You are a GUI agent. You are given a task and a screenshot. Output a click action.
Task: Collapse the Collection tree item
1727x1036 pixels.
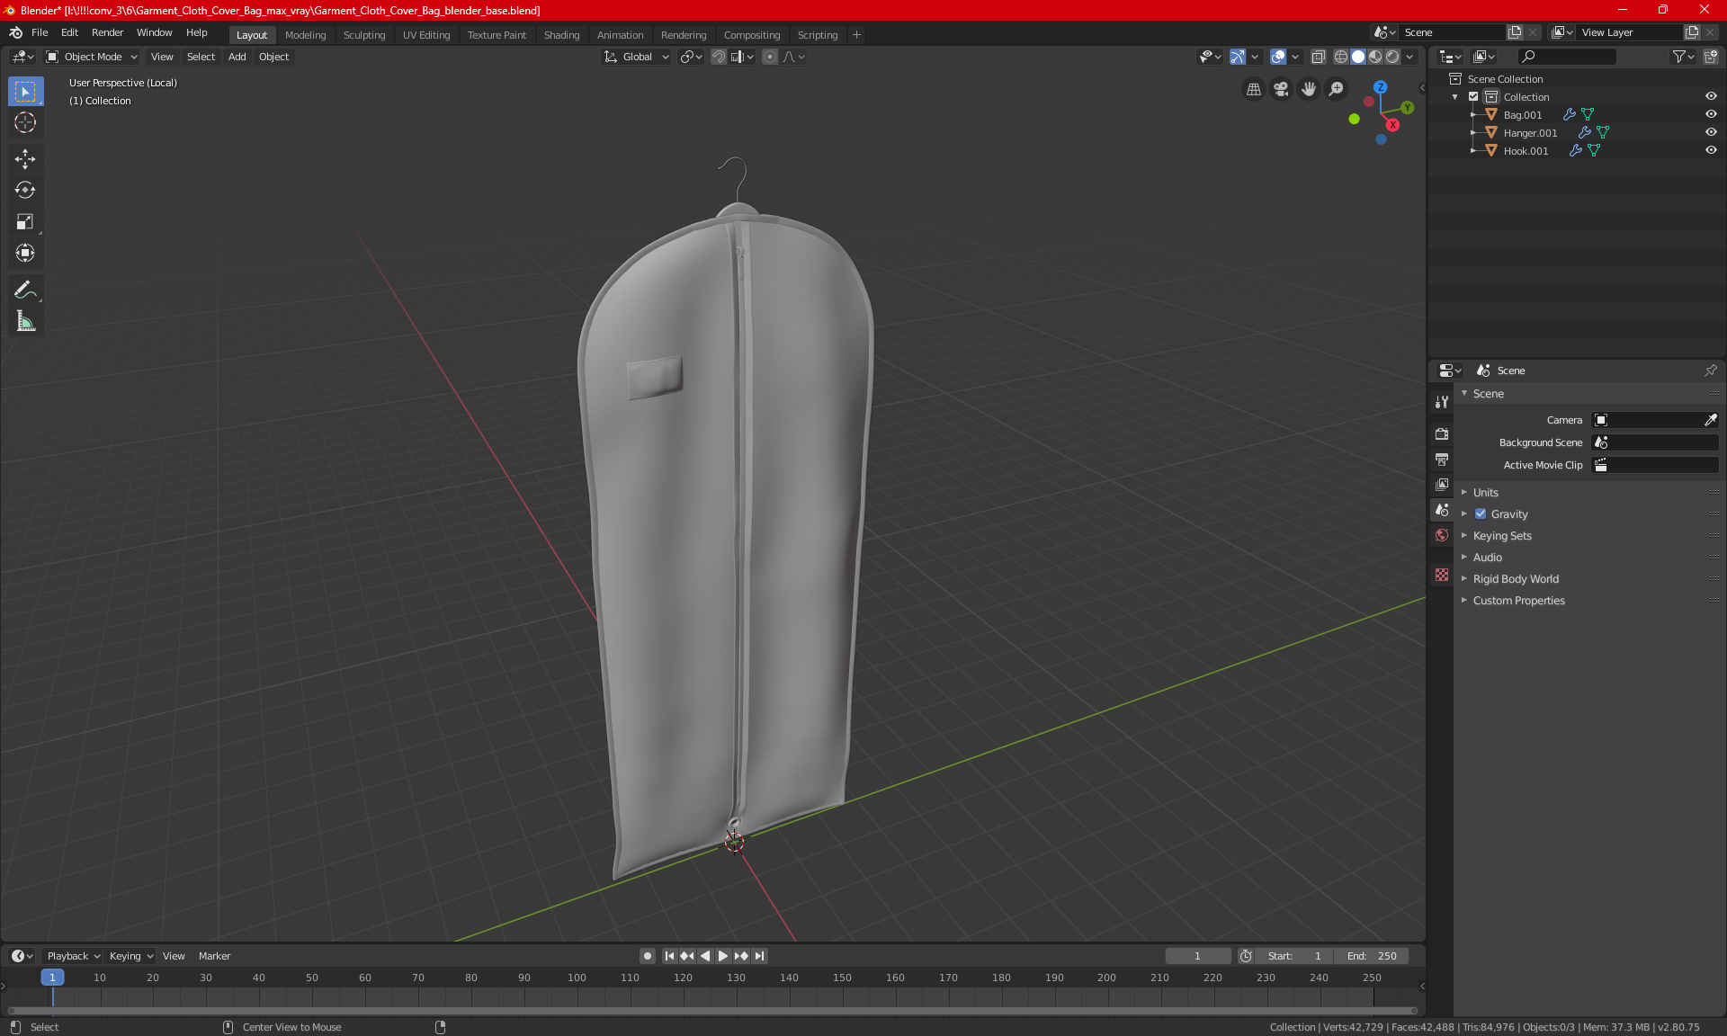(1455, 97)
